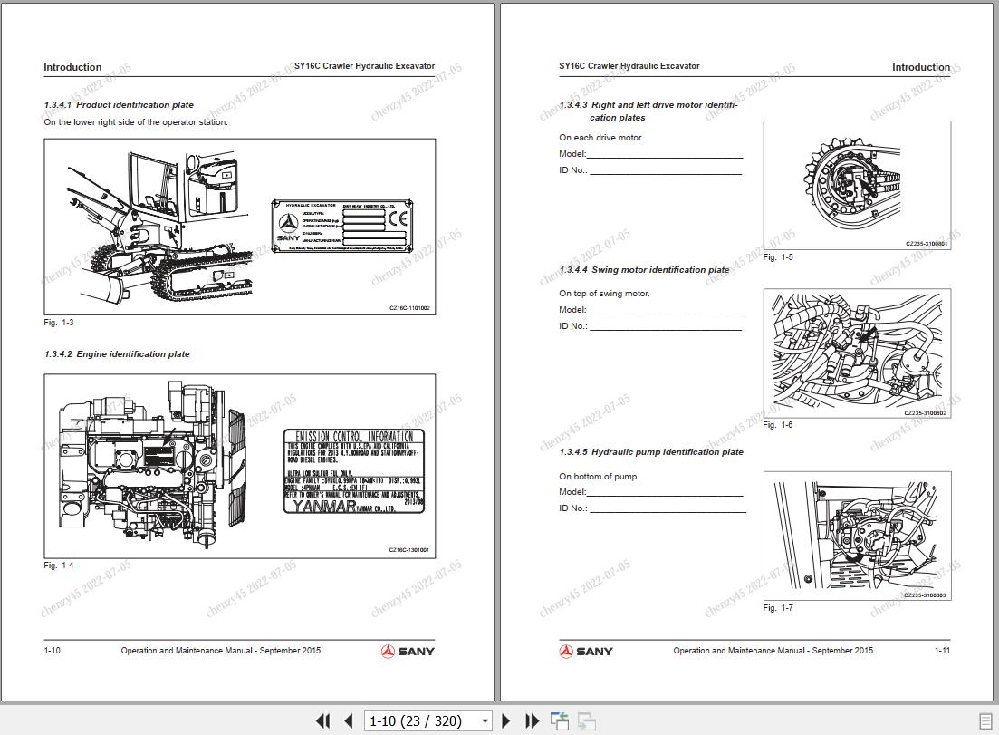Click caption Fig. 1-4
This screenshot has height=735, width=999.
click(59, 566)
